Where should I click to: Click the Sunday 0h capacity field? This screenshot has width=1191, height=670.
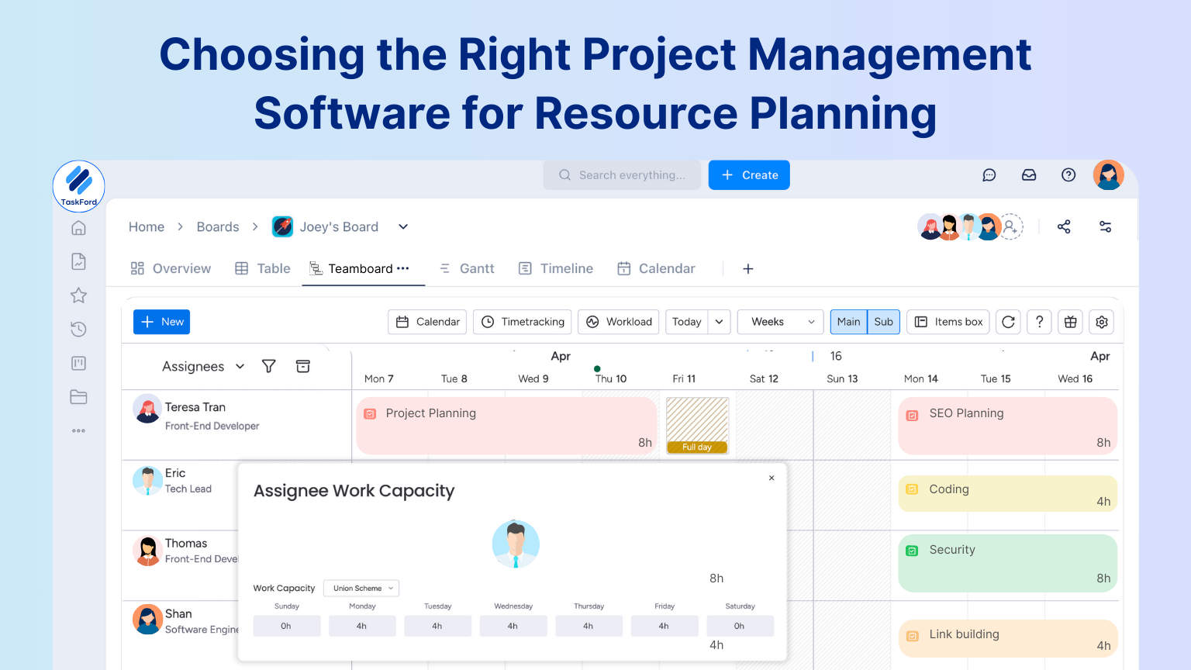click(287, 626)
